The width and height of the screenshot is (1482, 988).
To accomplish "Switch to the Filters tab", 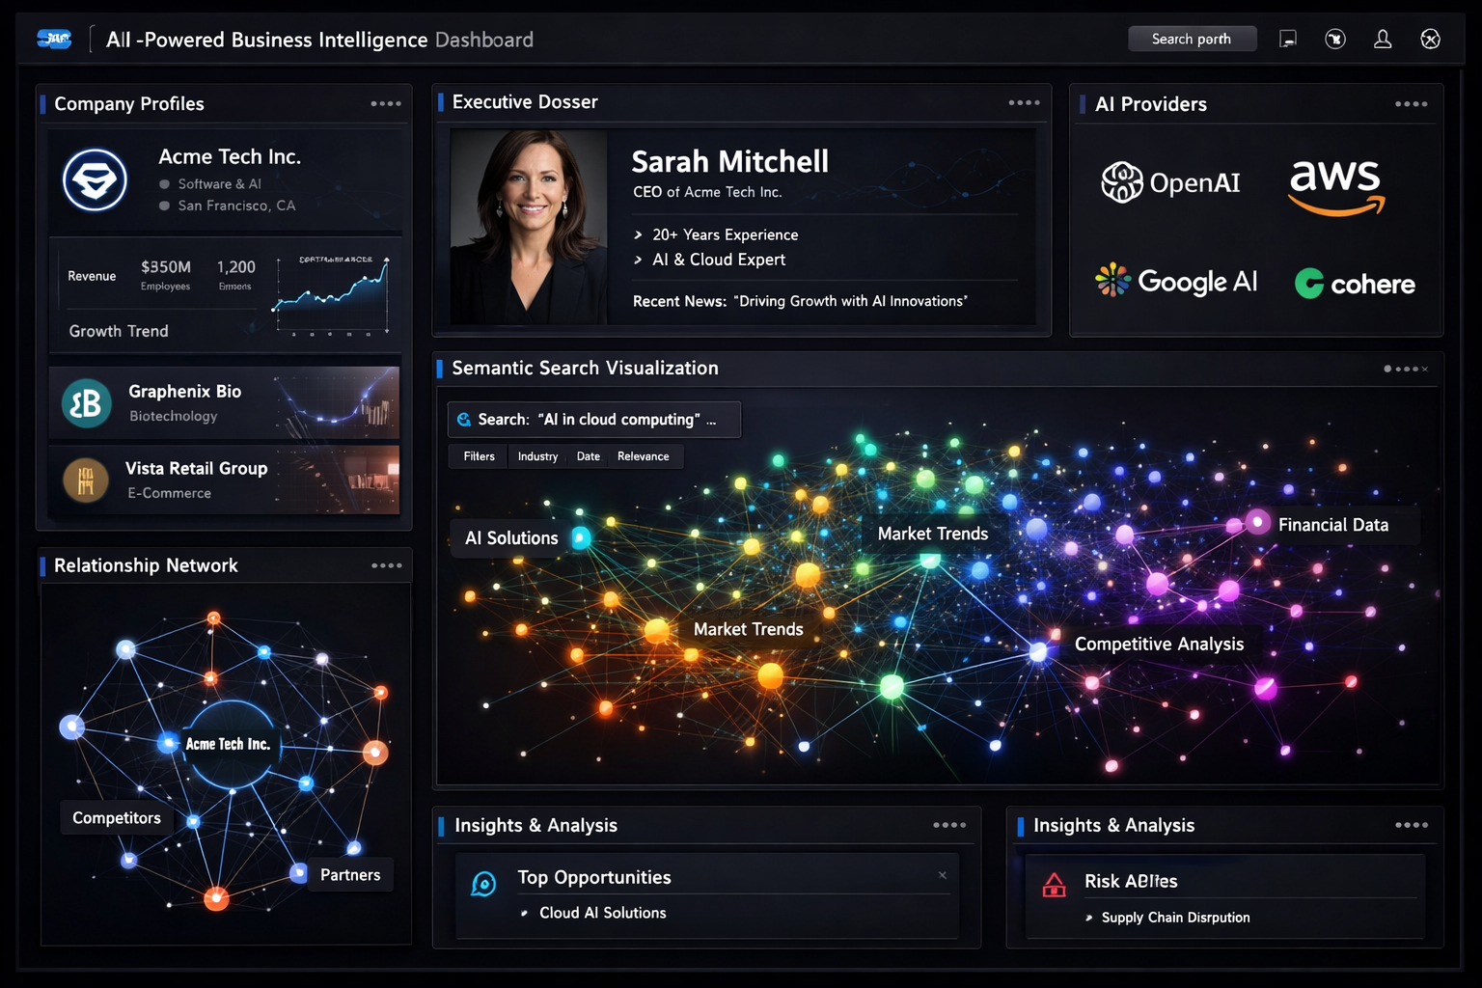I will pyautogui.click(x=479, y=456).
